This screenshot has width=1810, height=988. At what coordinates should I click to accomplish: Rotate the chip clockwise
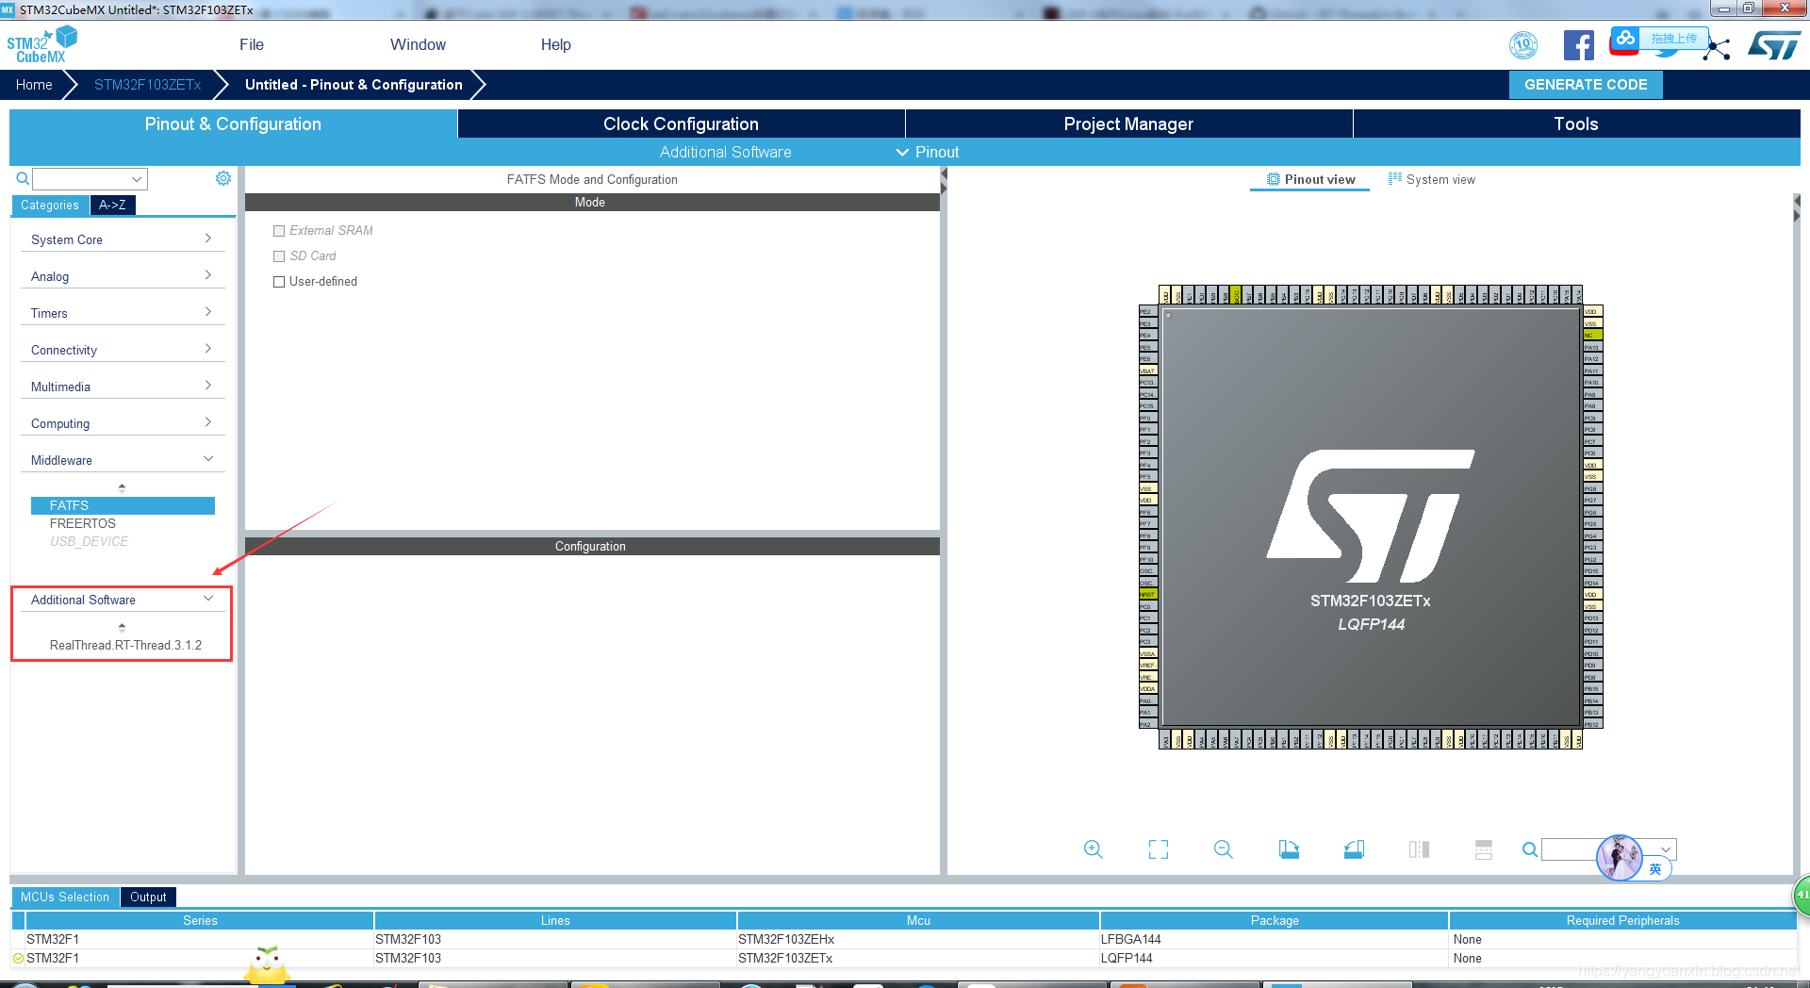[1289, 849]
